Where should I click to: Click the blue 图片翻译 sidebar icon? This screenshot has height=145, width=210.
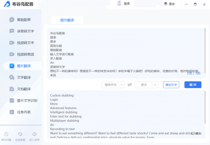click(x=12, y=66)
